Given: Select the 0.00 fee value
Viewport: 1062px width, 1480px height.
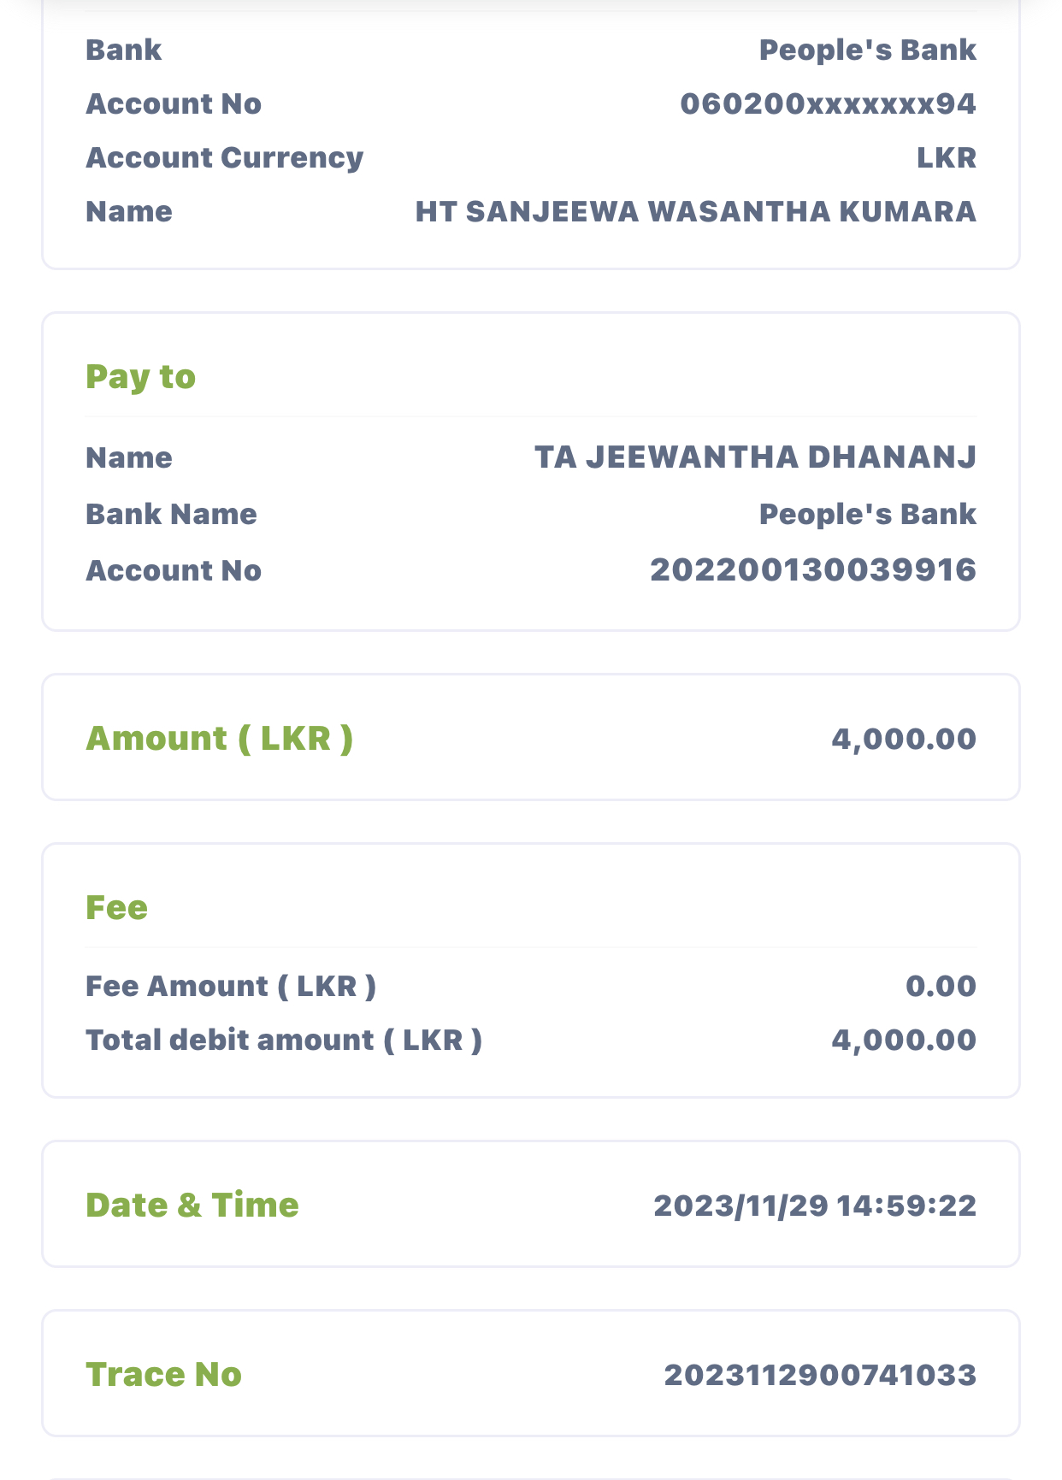Looking at the screenshot, I should coord(940,987).
